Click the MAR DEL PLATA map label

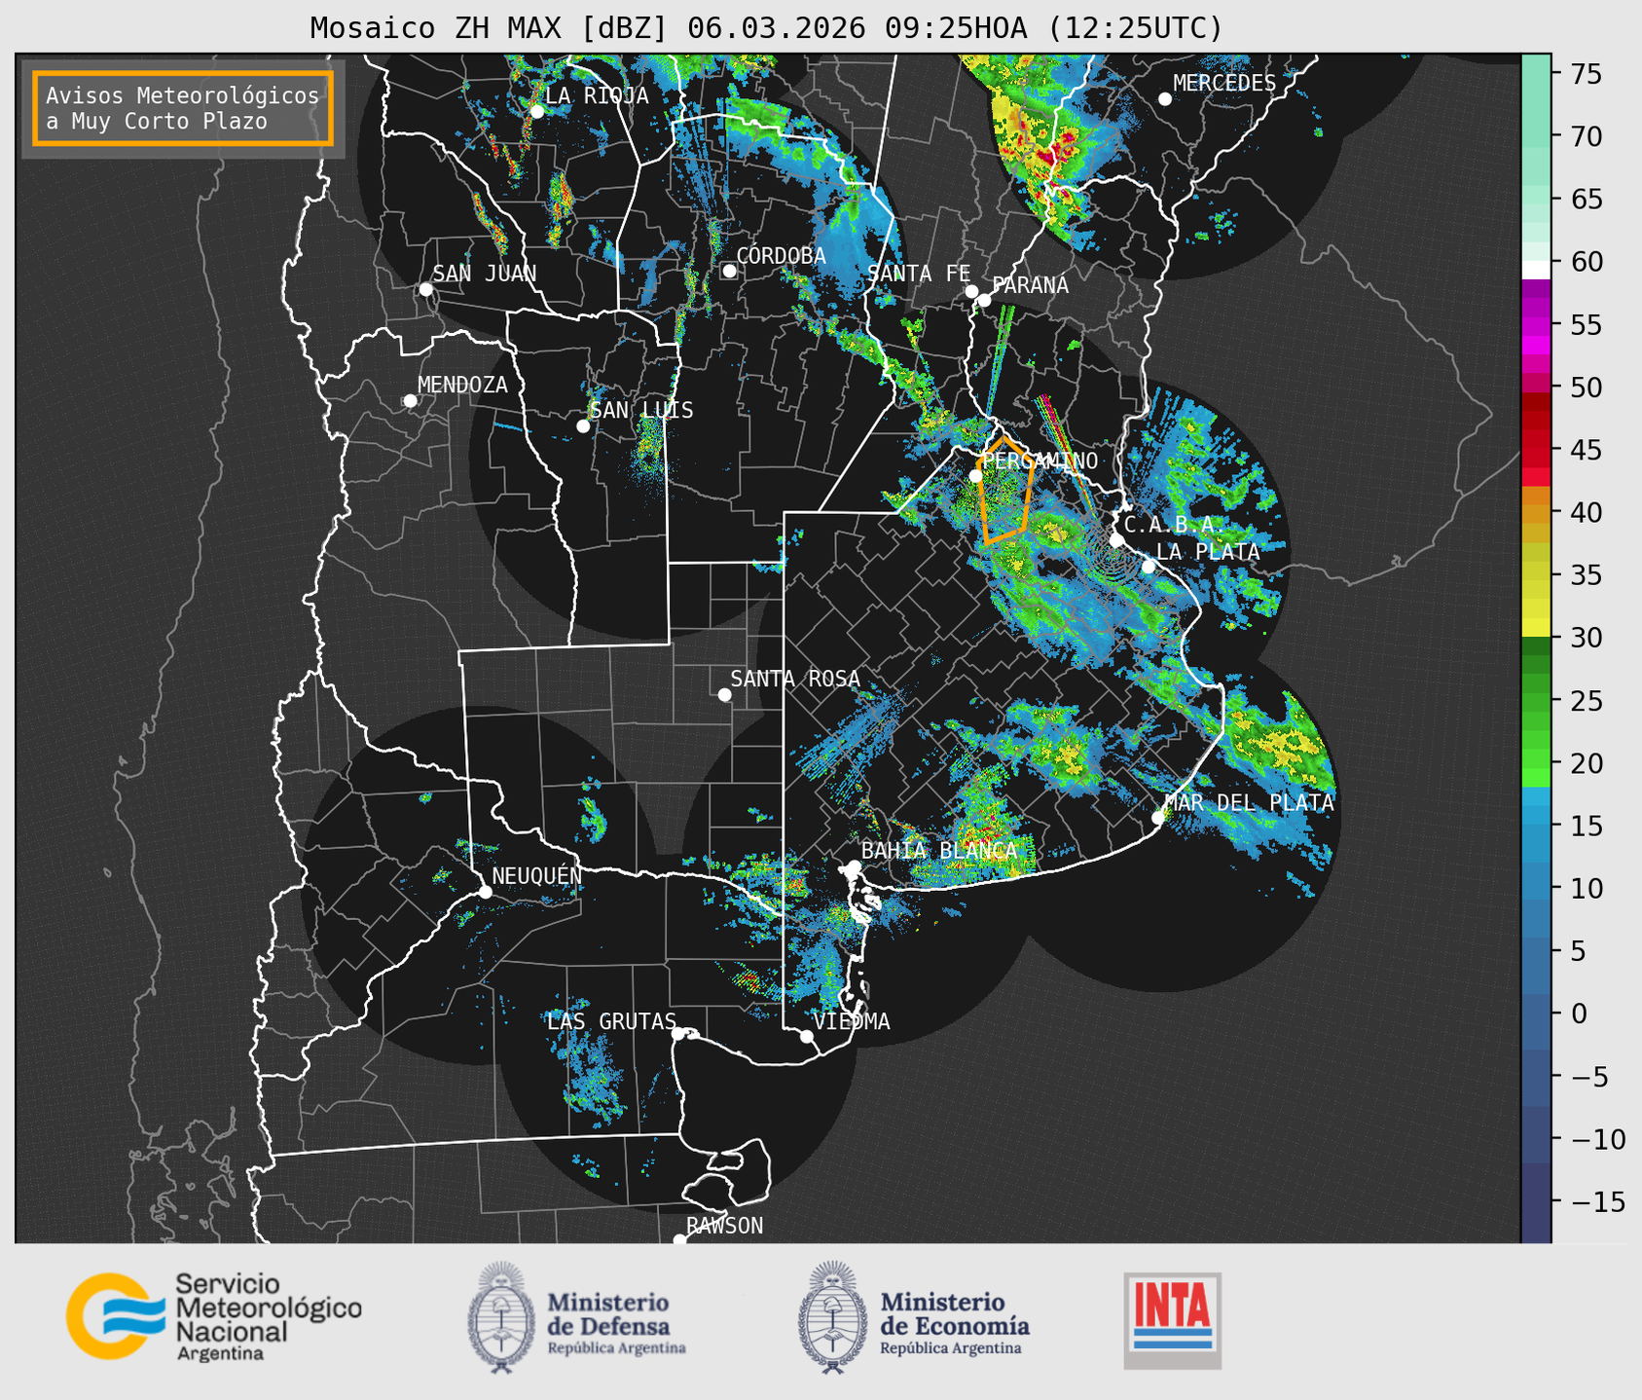(1249, 802)
